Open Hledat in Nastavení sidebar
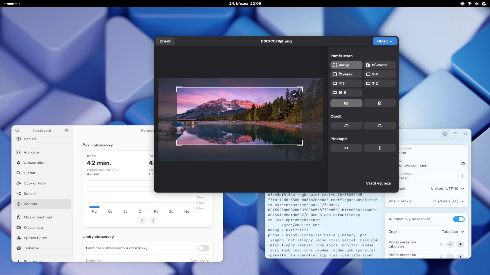 point(42,173)
